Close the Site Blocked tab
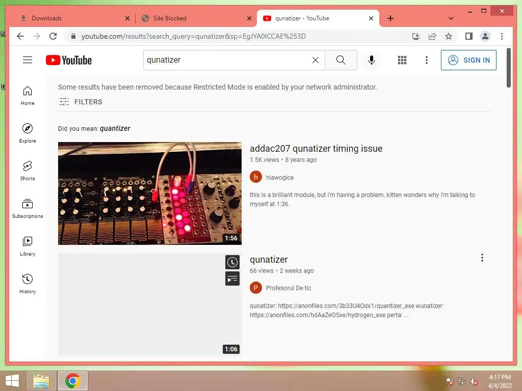 tap(249, 19)
